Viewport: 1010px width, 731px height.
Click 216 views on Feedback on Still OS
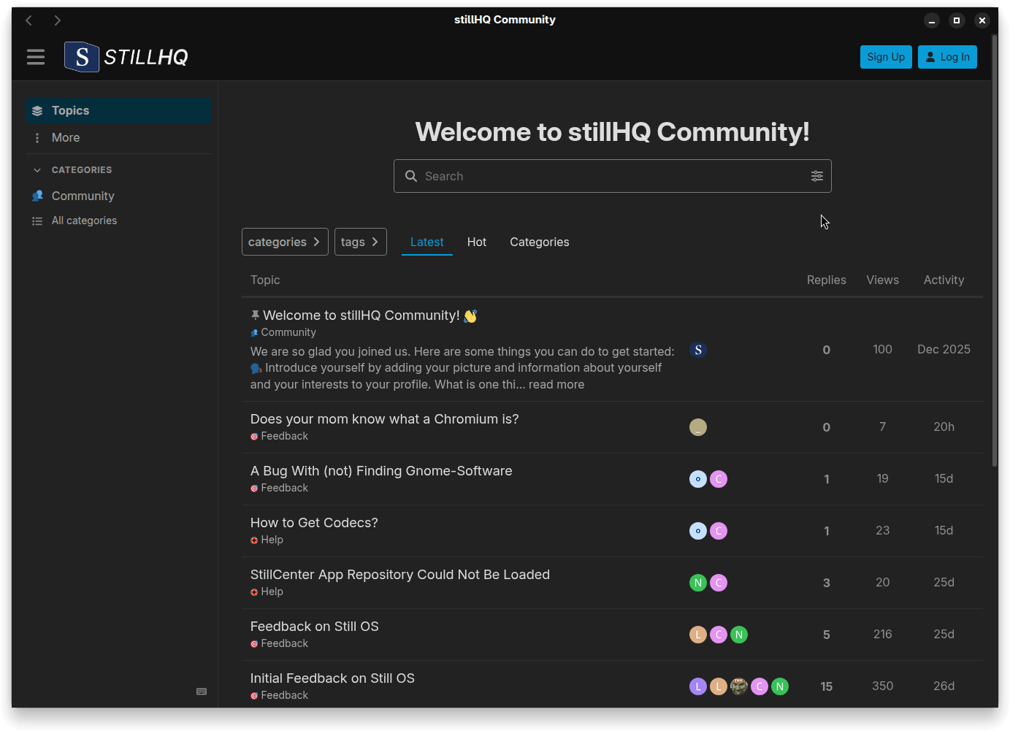[883, 634]
